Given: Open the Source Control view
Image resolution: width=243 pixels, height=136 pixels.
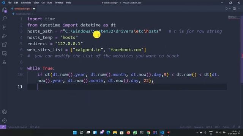Looking at the screenshot, I should [x=4, y=27].
